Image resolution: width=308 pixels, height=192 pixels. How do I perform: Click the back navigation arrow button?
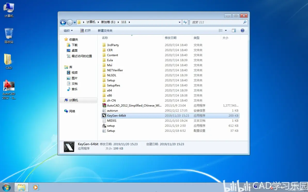(63, 22)
